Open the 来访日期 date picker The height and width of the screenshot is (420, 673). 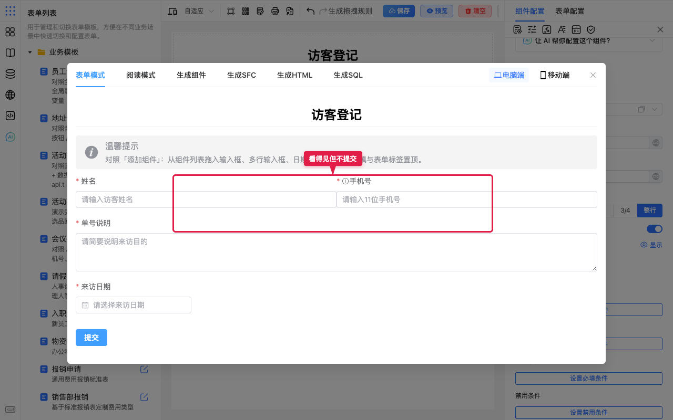134,305
